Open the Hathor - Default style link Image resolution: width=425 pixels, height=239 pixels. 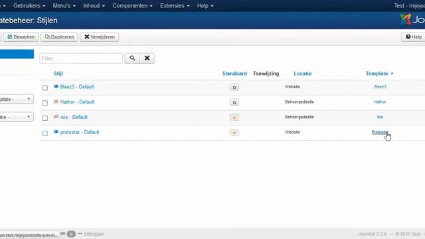77,102
